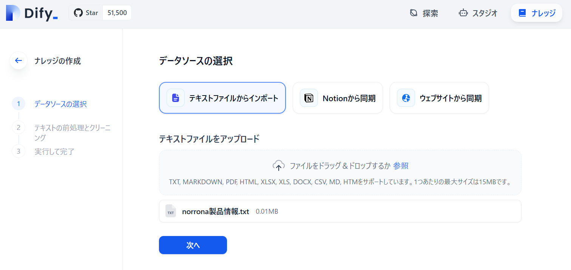Open the ナレッジ tab

click(x=537, y=13)
